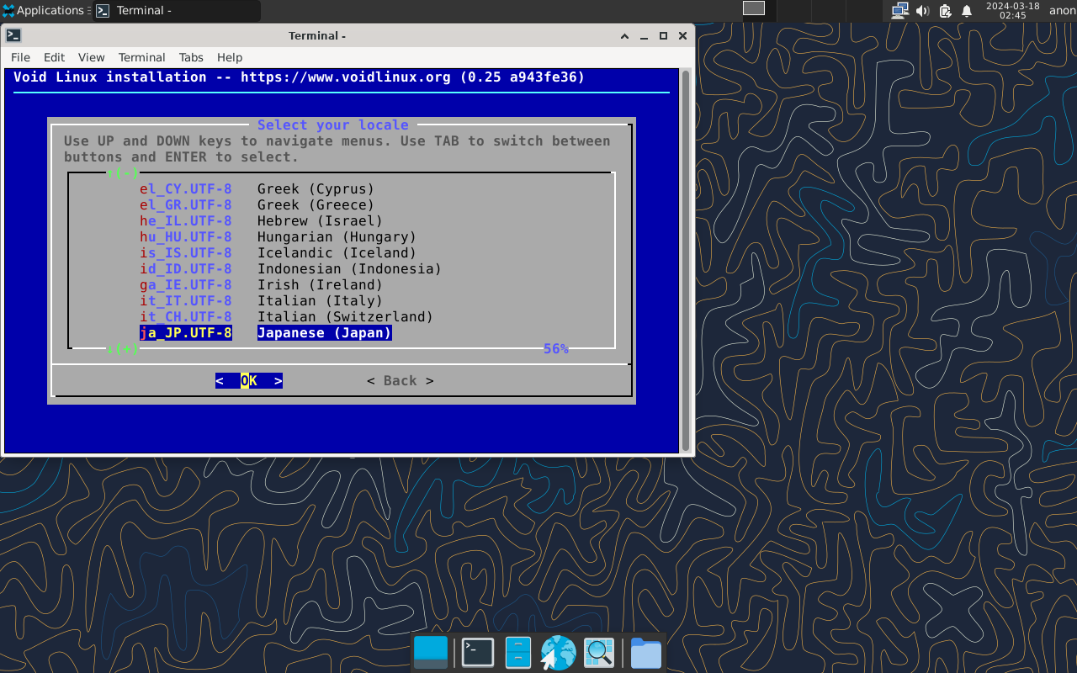The image size is (1077, 673).
Task: Click the OK button in locale dialog
Action: point(249,381)
